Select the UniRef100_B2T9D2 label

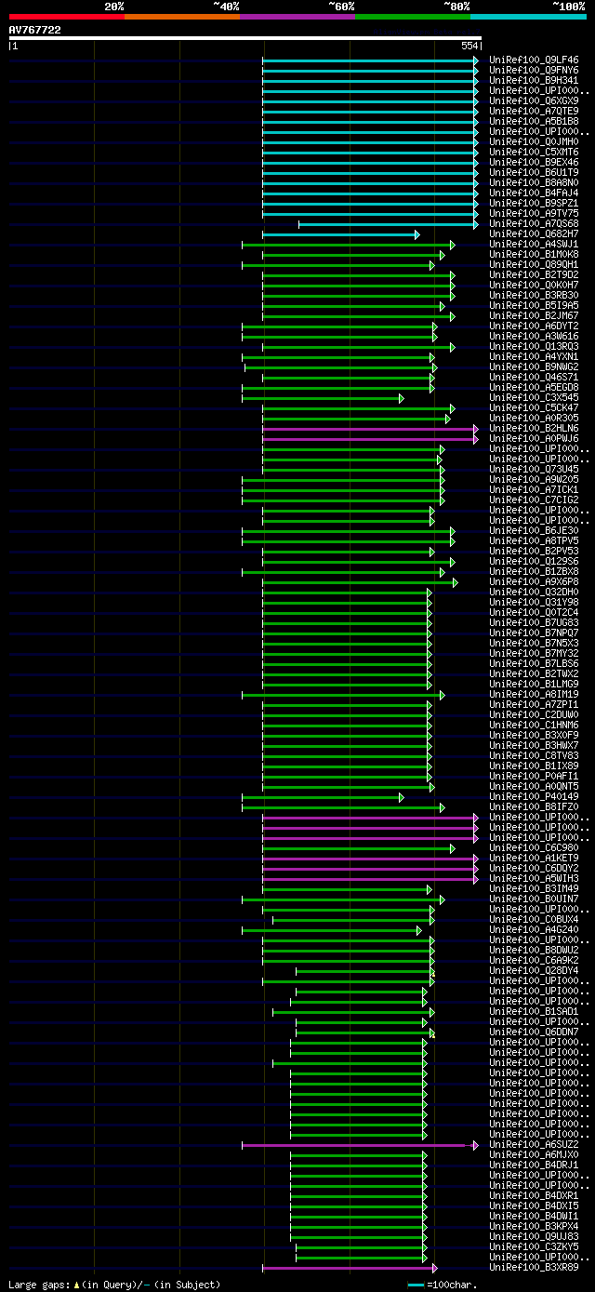(534, 275)
